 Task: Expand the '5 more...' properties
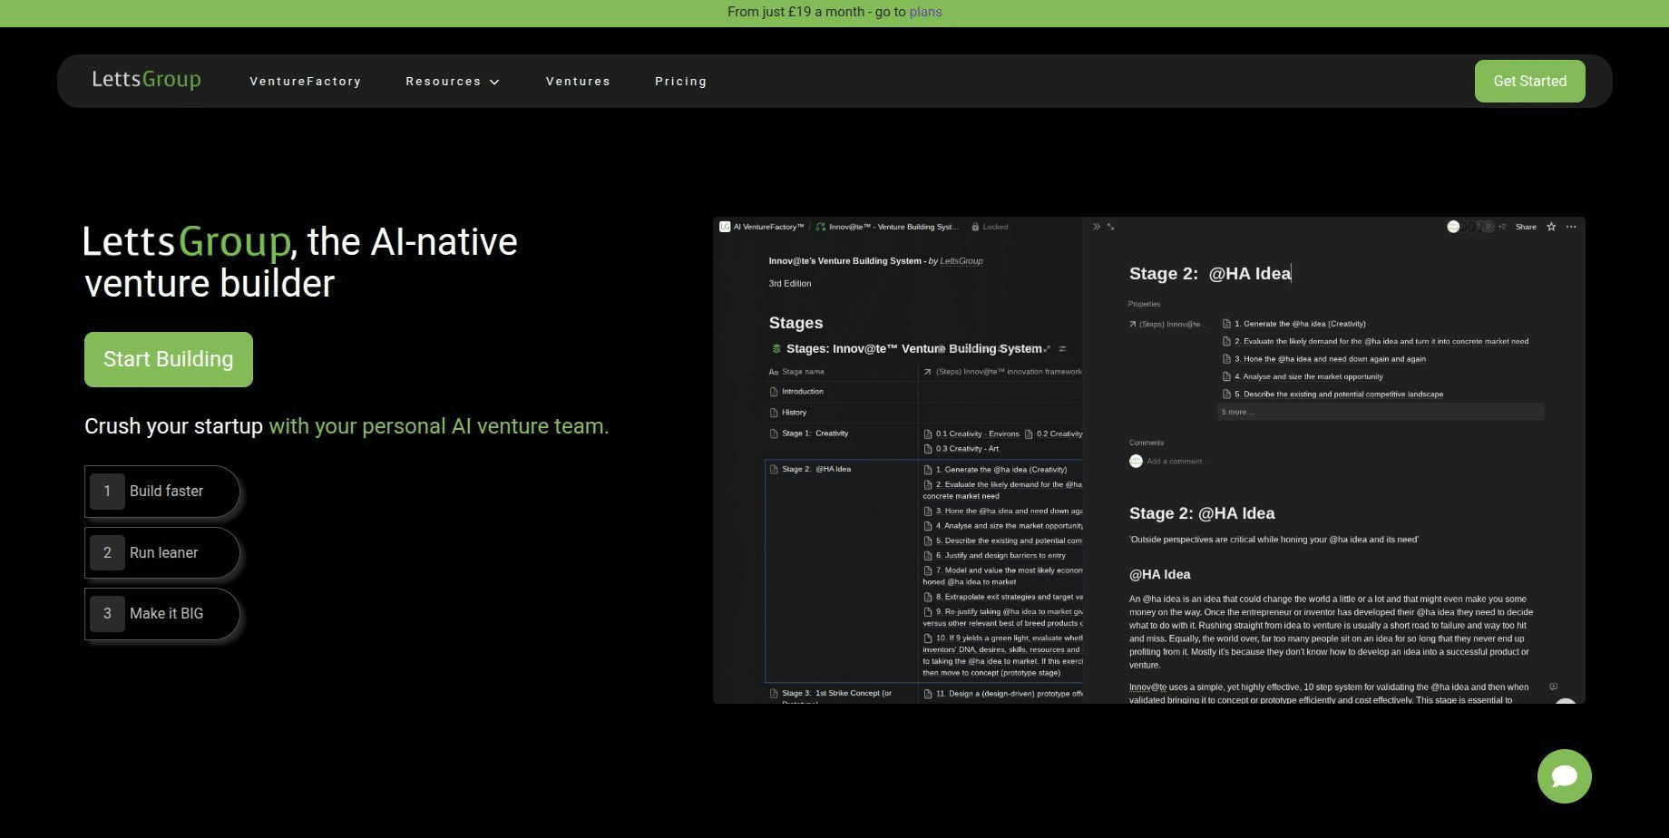coord(1236,411)
